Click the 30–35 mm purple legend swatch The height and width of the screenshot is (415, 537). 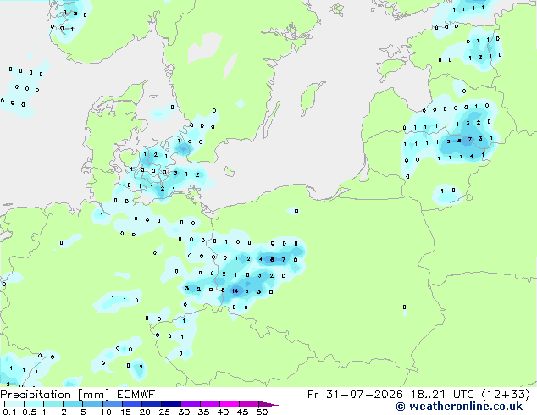tap(191, 404)
